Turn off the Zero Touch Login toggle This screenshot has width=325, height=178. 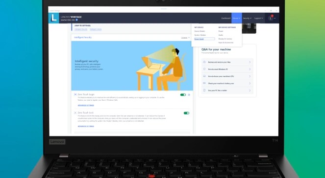pyautogui.click(x=183, y=95)
